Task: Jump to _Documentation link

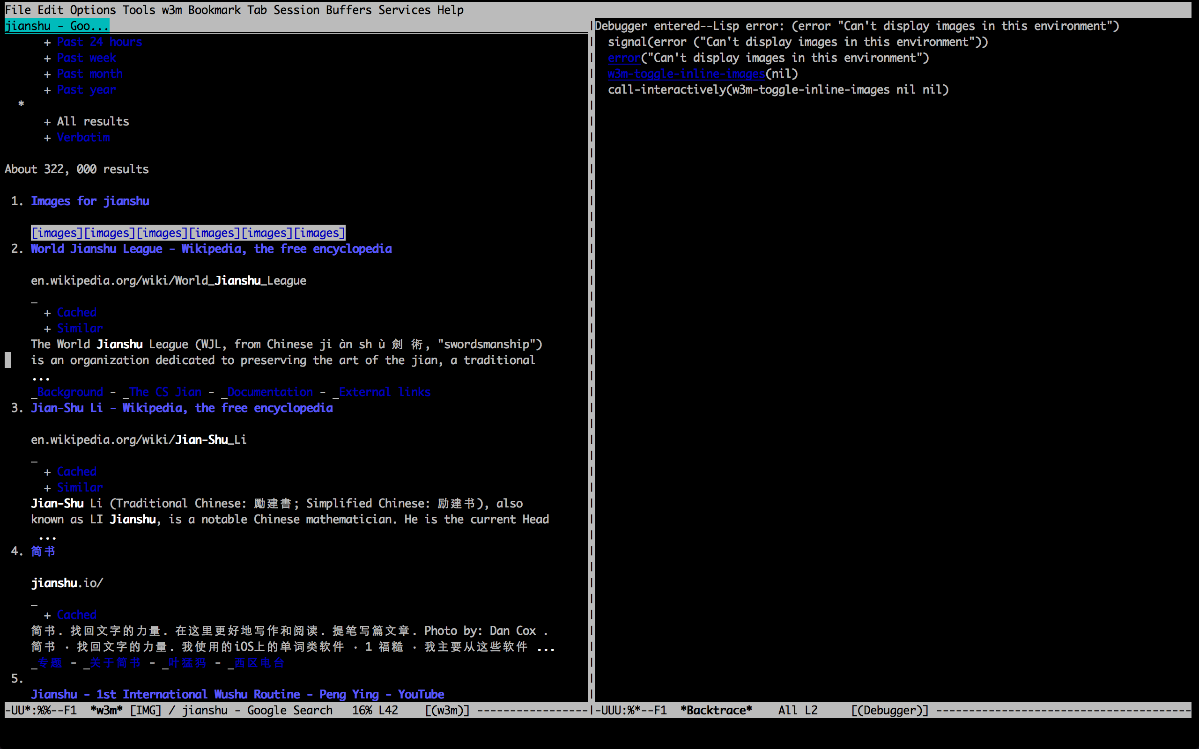Action: (x=267, y=392)
